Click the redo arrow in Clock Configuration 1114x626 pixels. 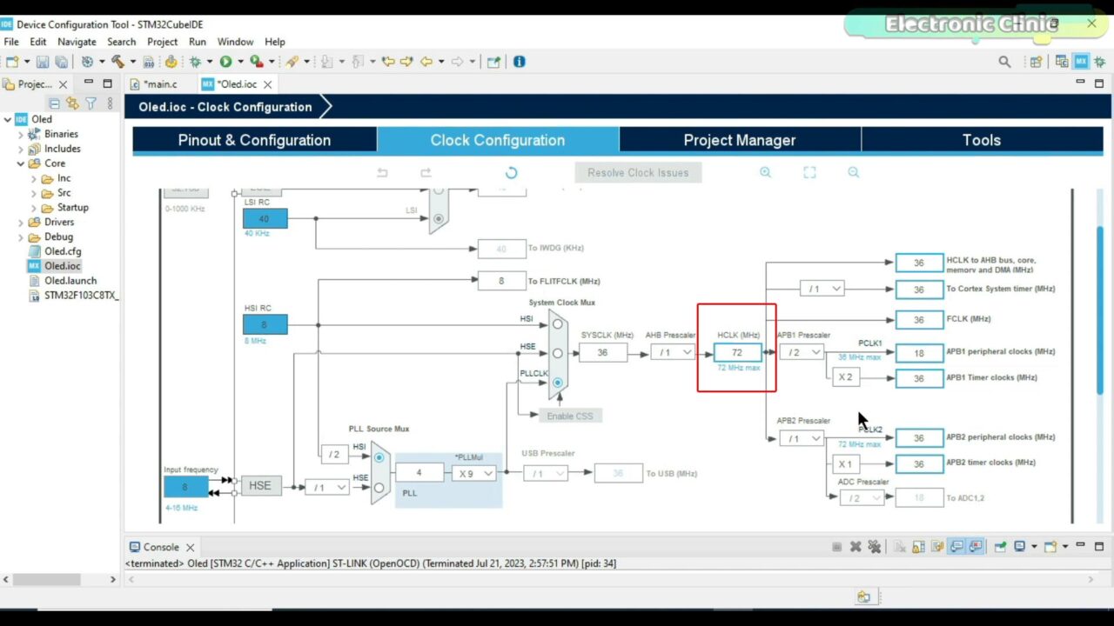[426, 172]
